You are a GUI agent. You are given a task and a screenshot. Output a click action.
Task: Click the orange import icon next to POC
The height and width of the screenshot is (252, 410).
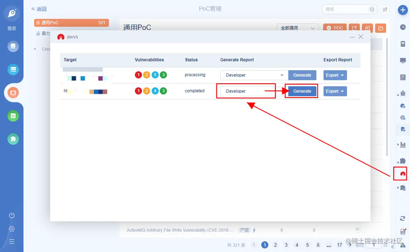tap(367, 28)
